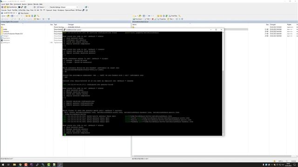The height and width of the screenshot is (167, 298).
Task: Open File Explorer from the taskbar
Action: [x=14, y=165]
